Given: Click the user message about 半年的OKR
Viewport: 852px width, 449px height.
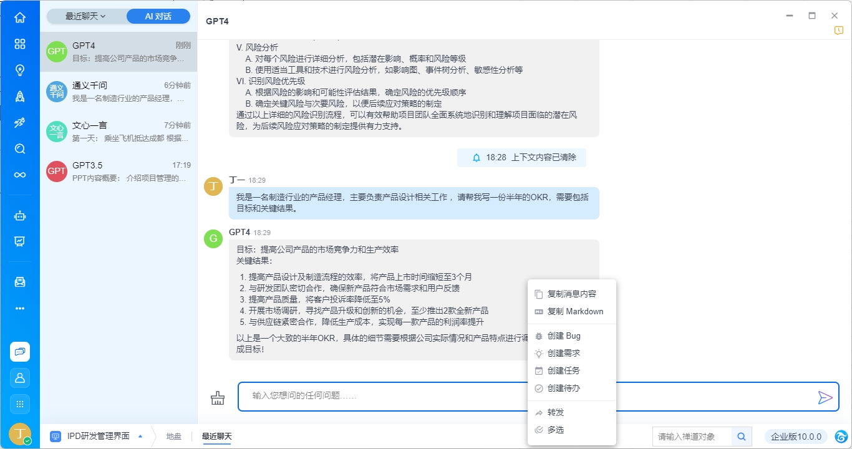Looking at the screenshot, I should (414, 203).
